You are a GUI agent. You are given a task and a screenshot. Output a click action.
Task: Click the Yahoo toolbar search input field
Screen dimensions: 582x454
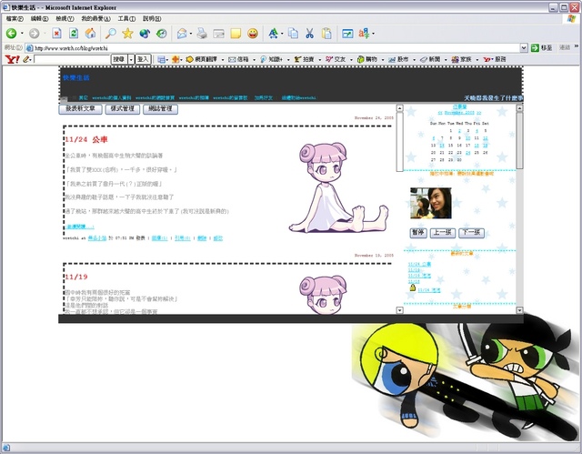(x=72, y=59)
